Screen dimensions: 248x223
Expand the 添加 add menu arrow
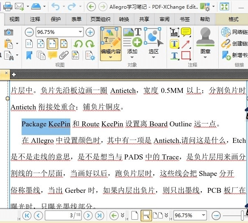pyautogui.click(x=132, y=57)
